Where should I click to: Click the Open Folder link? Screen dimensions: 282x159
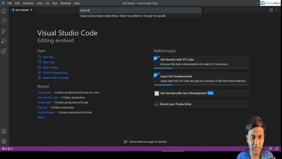(x=51, y=68)
